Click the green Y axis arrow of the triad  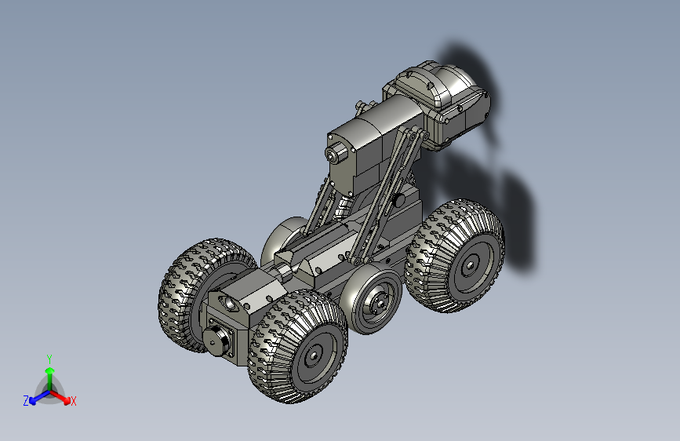point(50,379)
